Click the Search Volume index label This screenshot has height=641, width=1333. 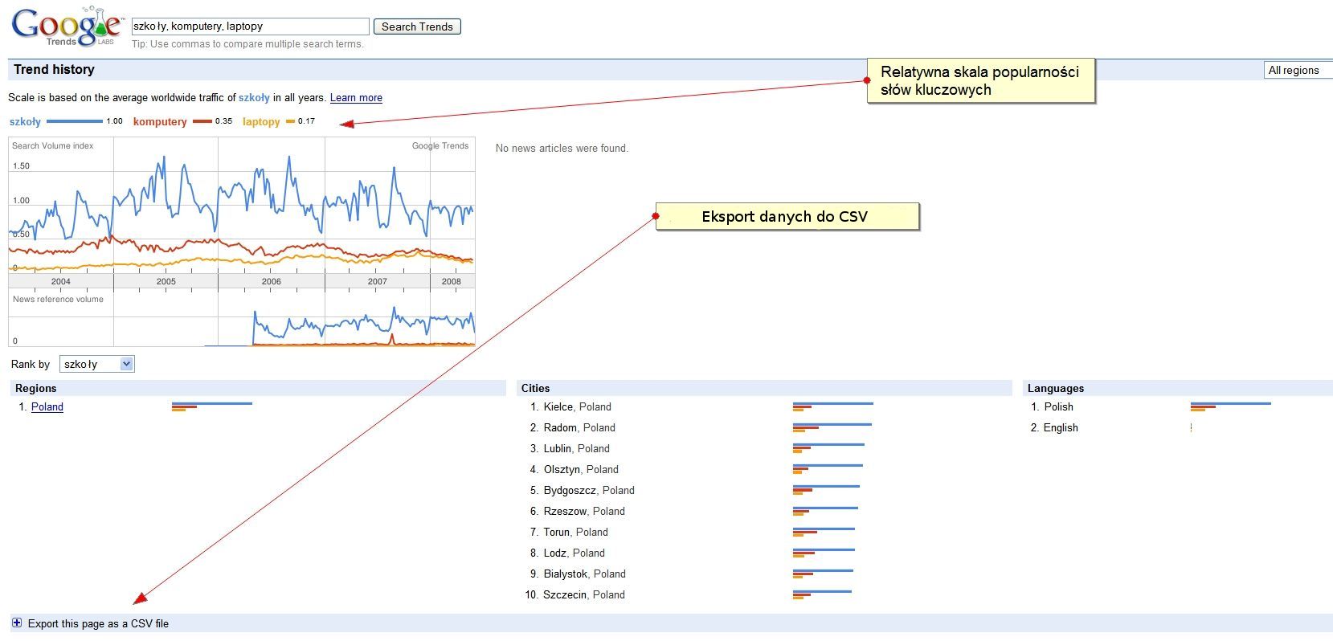[x=53, y=146]
